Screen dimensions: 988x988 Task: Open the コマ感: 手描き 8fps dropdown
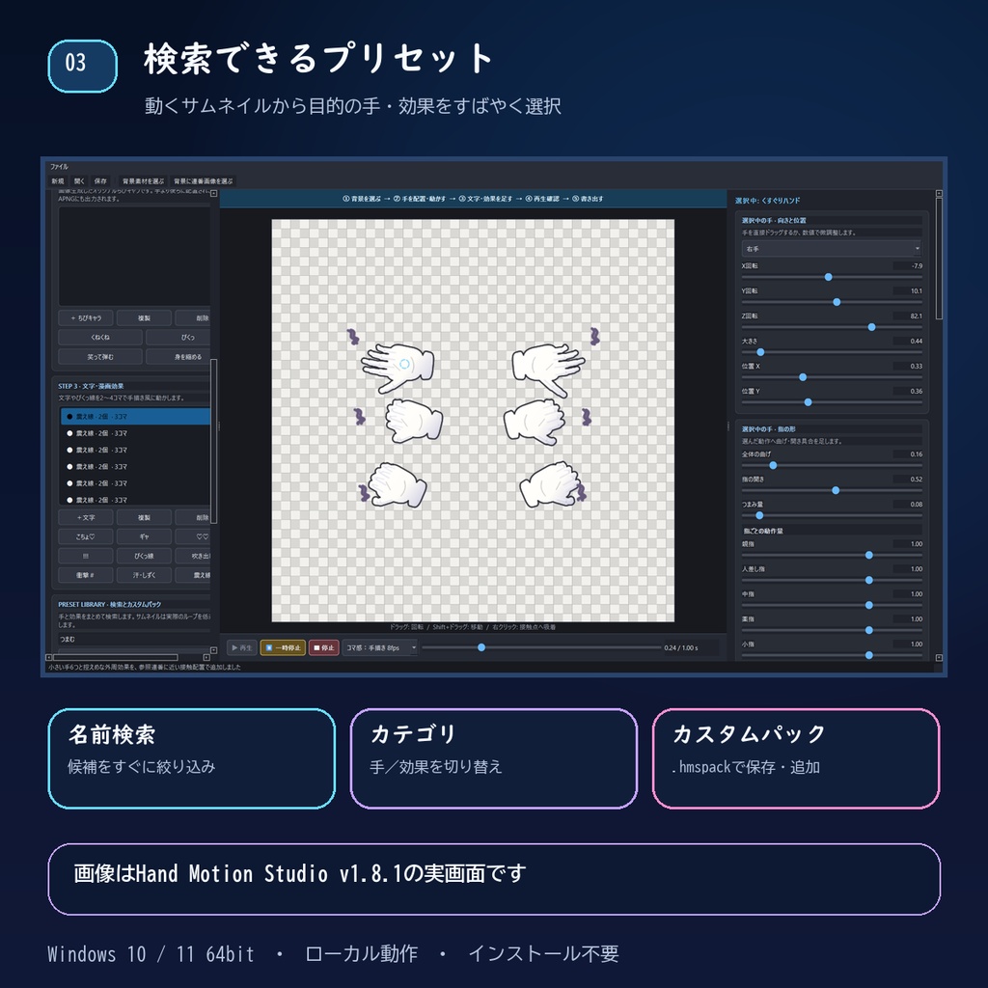(380, 647)
